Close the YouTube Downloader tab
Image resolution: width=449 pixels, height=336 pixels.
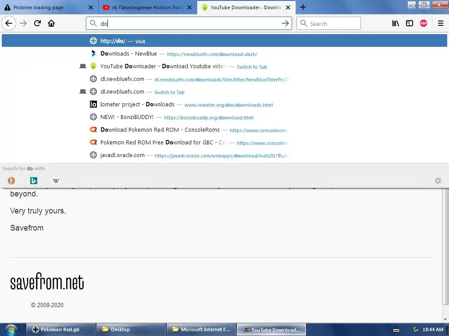tap(288, 7)
